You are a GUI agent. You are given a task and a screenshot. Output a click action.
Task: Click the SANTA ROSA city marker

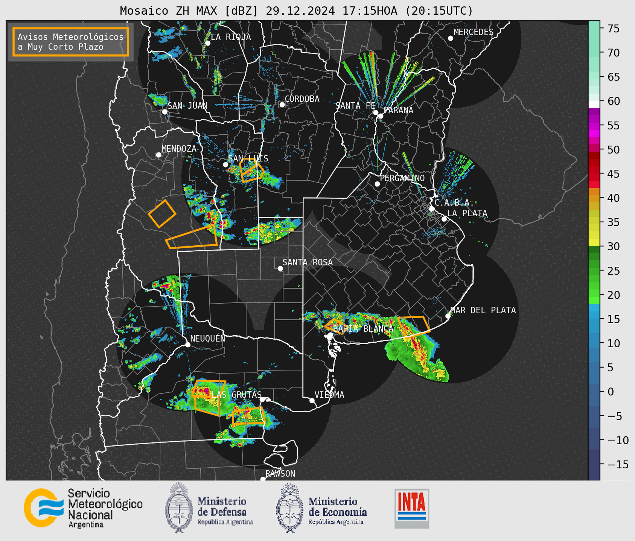pos(280,268)
